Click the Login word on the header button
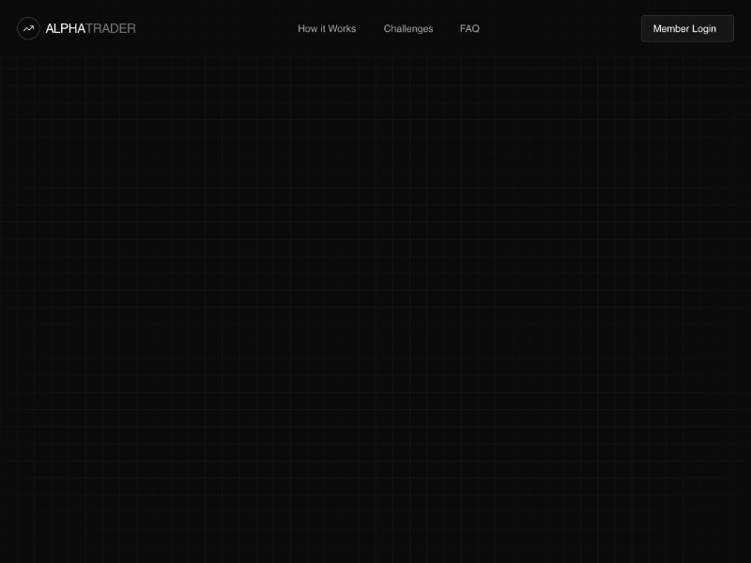Image resolution: width=751 pixels, height=563 pixels. [x=704, y=28]
